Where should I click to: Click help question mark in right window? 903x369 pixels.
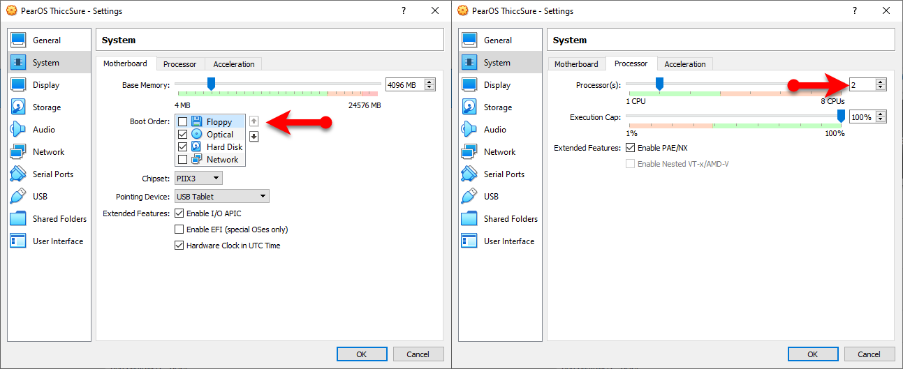coord(855,10)
